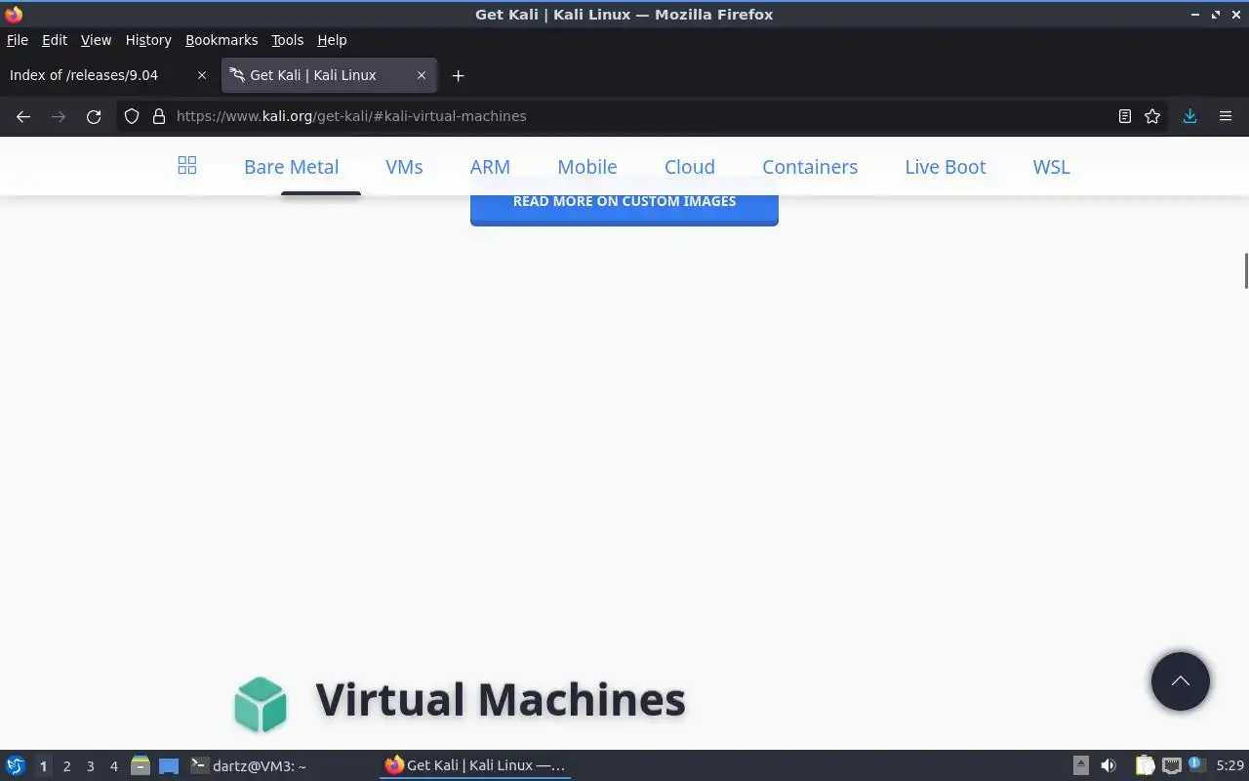Switch to virtual desktop 4

click(x=114, y=766)
